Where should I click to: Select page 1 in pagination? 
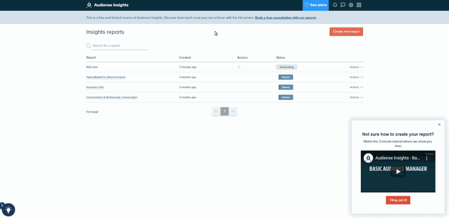tap(224, 112)
